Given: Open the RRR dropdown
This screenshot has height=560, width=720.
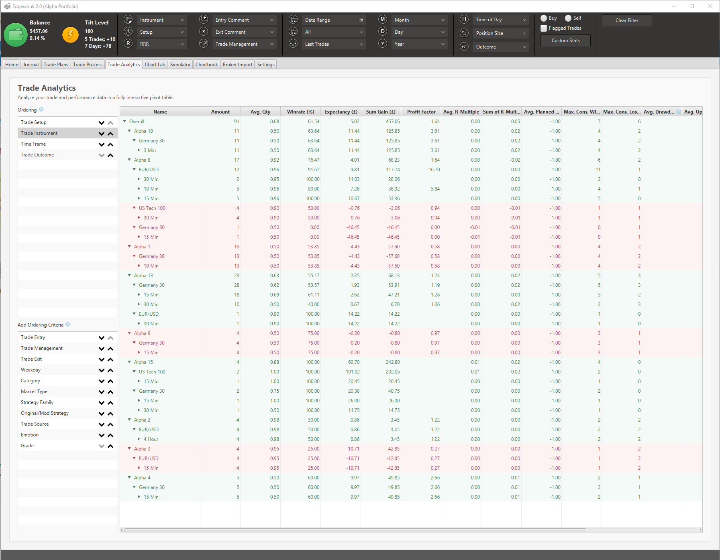Looking at the screenshot, I should pyautogui.click(x=162, y=44).
